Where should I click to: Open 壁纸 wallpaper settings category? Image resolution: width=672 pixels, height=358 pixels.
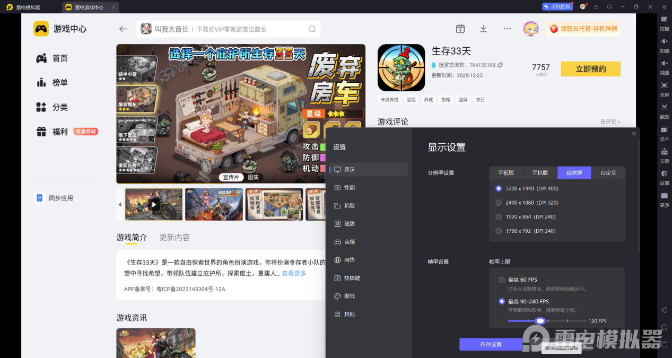[369, 296]
